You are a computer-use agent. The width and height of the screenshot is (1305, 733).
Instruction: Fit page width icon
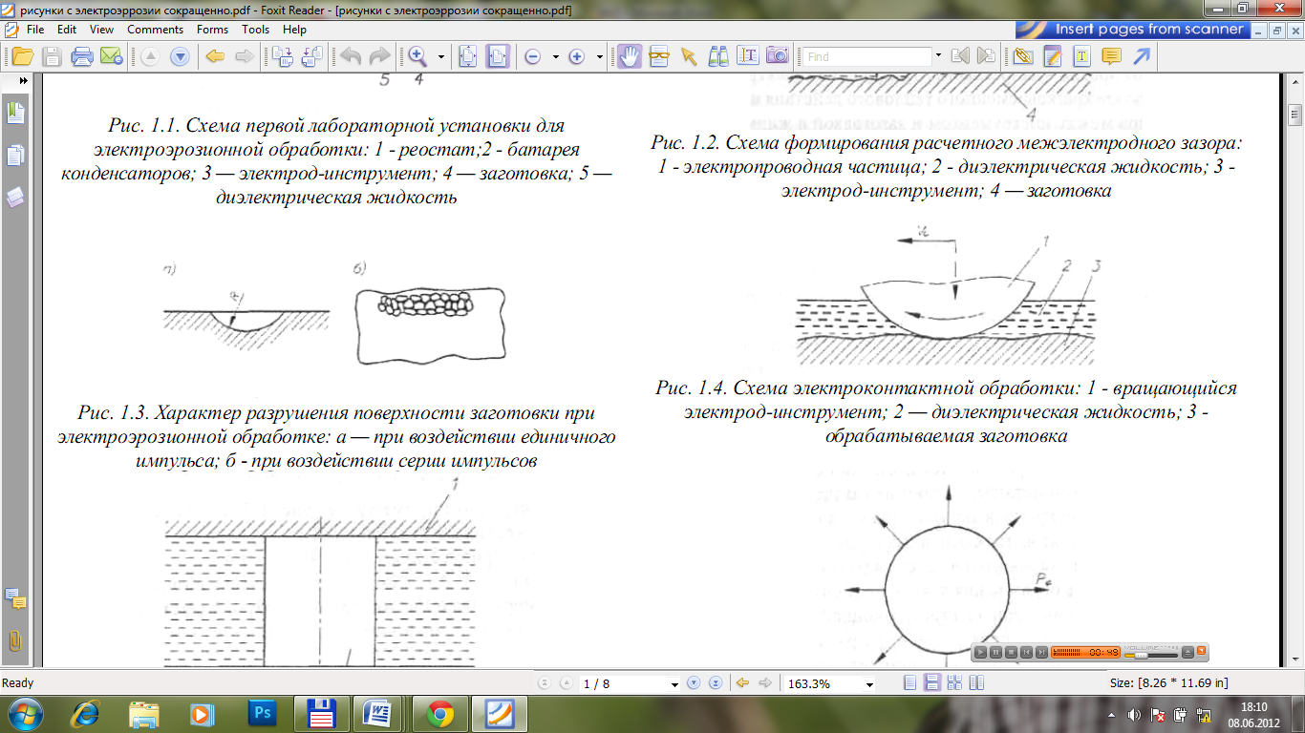[x=497, y=56]
